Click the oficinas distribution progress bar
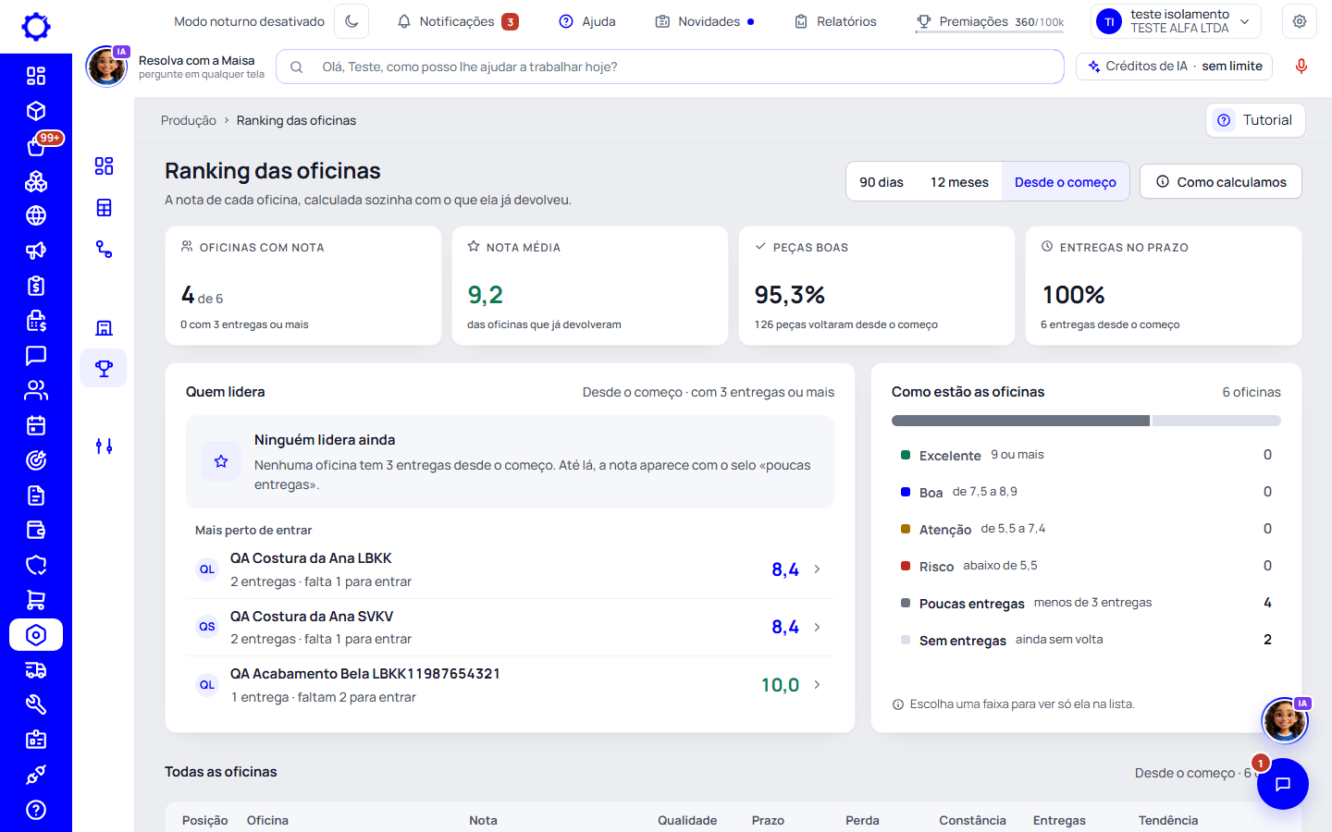Image resolution: width=1332 pixels, height=832 pixels. point(1086,421)
